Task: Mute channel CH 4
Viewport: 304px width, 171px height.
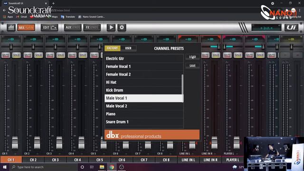Action: point(72,55)
